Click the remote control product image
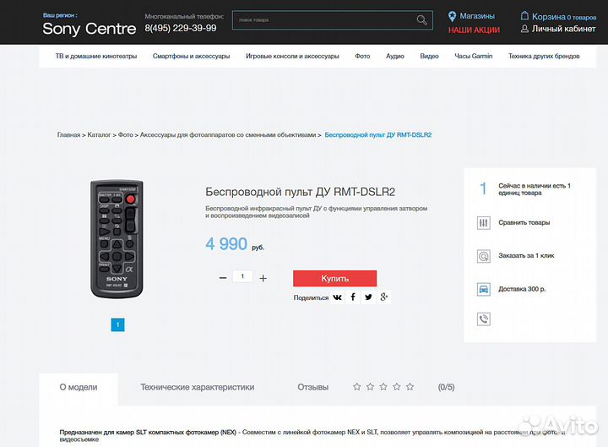This screenshot has width=608, height=447. click(x=117, y=238)
